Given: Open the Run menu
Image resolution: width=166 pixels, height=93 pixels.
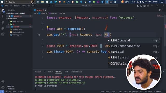Looking at the screenshot, I should [33, 6].
